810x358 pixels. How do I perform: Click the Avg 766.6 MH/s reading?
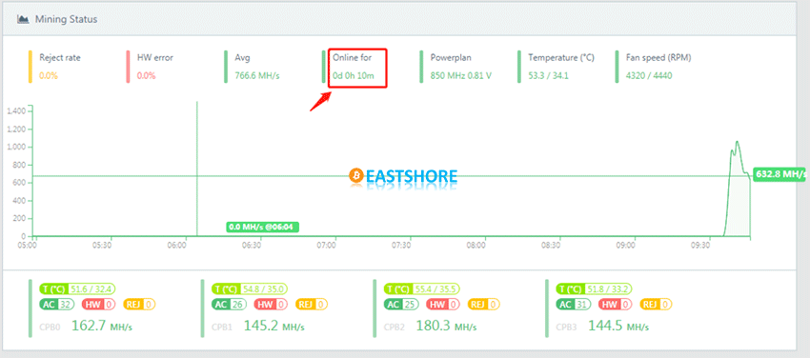coord(257,76)
